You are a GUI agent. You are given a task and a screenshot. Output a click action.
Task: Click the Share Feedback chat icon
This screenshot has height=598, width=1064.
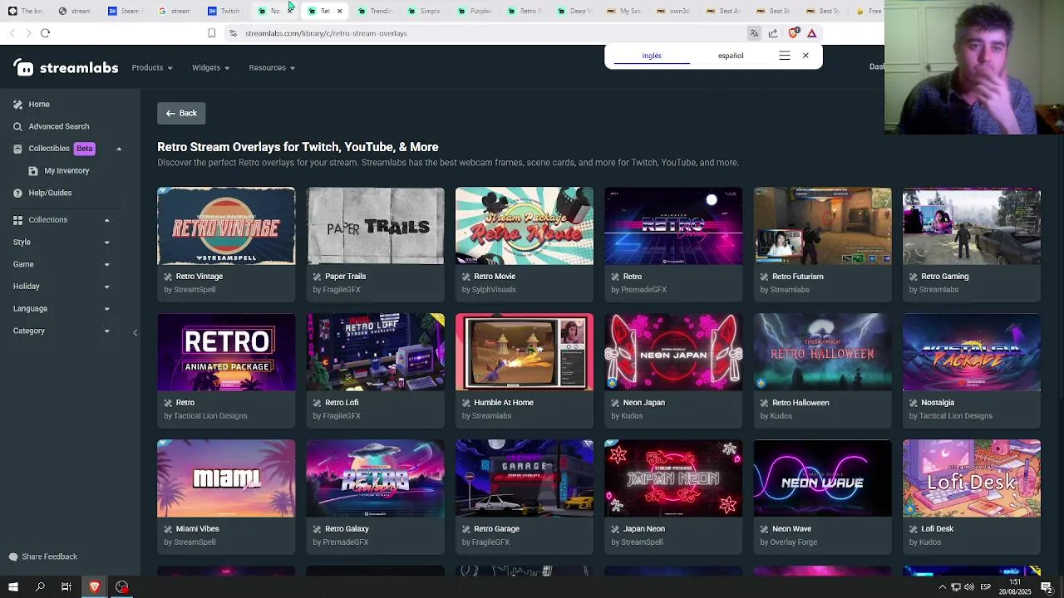point(13,556)
